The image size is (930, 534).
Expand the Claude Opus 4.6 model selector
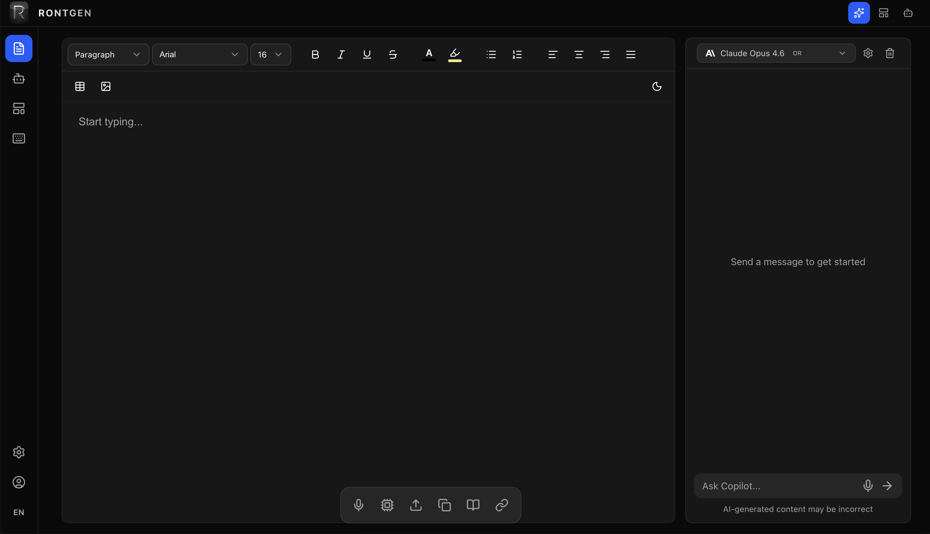click(x=842, y=53)
